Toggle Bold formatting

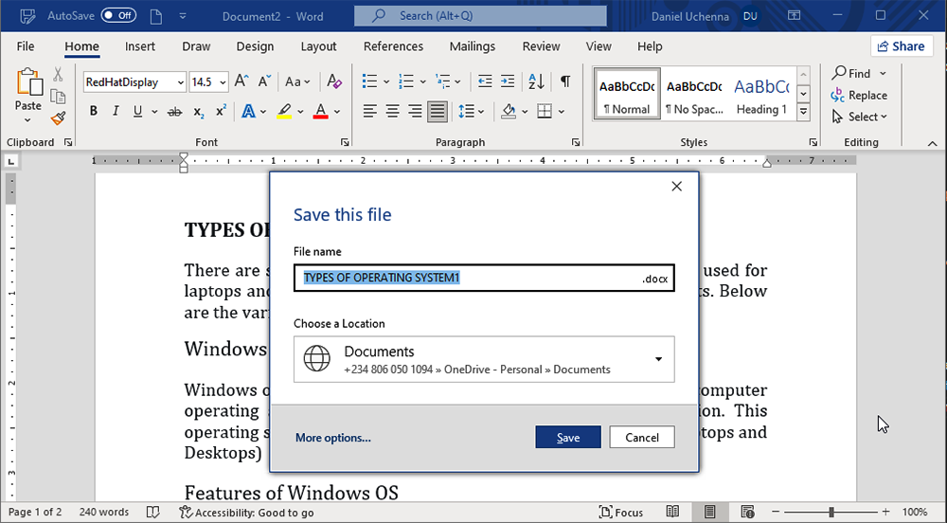pyautogui.click(x=94, y=111)
